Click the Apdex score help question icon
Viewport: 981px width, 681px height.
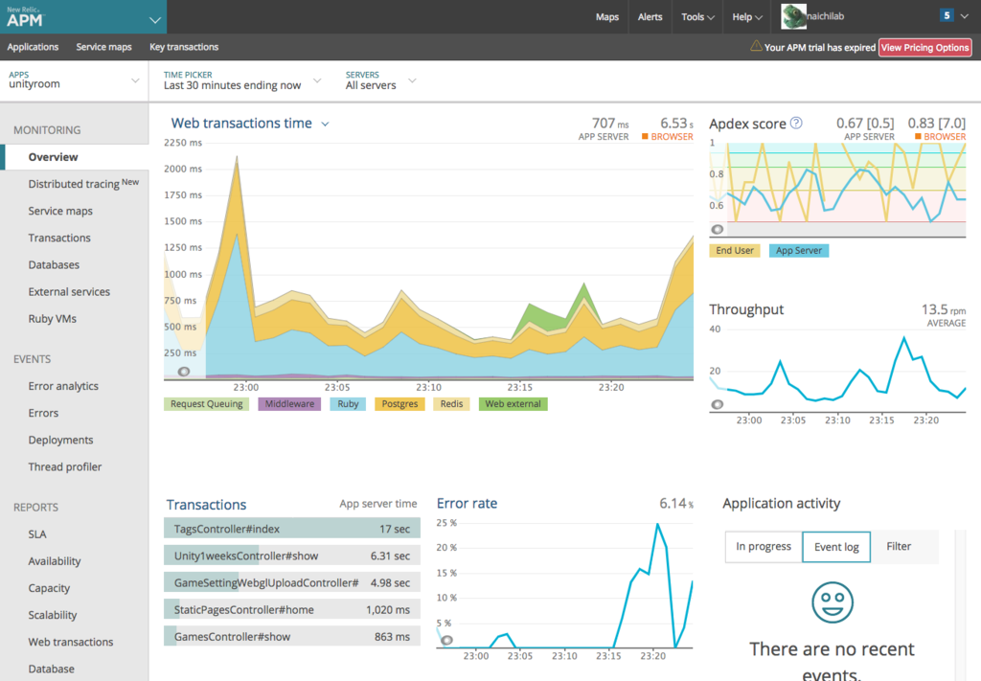pos(796,124)
